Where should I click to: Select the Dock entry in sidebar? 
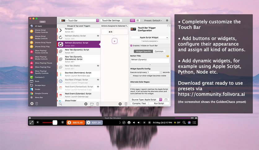pos(43,81)
